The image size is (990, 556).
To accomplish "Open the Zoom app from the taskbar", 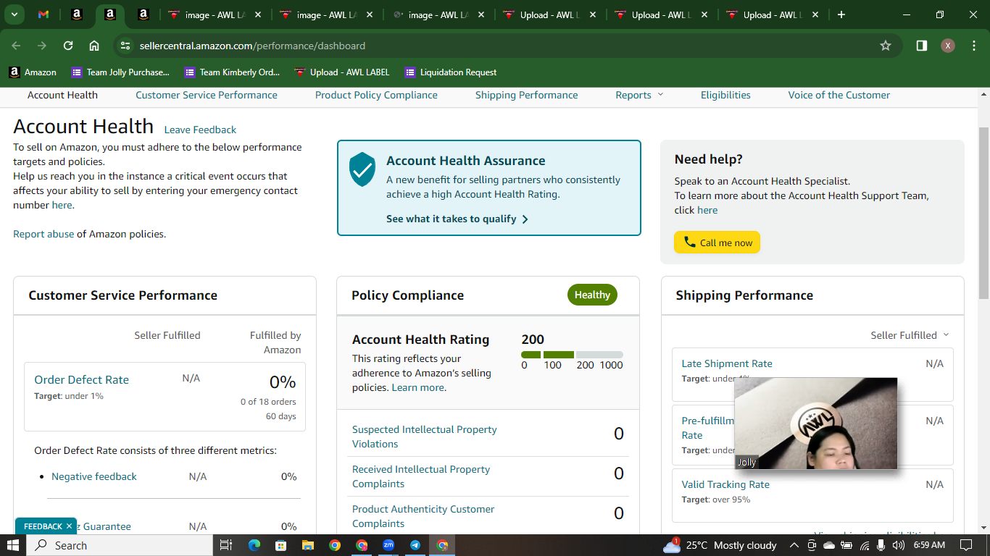I will [388, 545].
